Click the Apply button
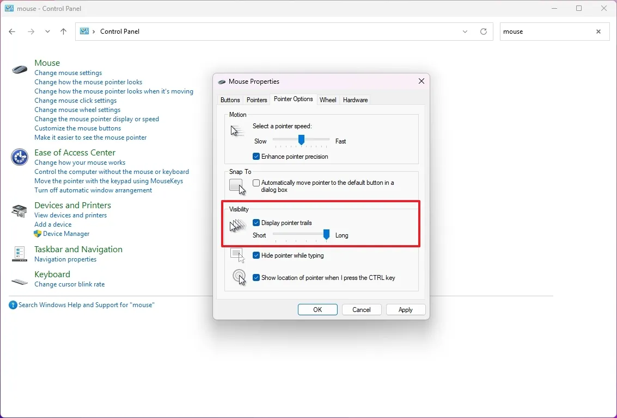This screenshot has height=418, width=617. pyautogui.click(x=406, y=309)
